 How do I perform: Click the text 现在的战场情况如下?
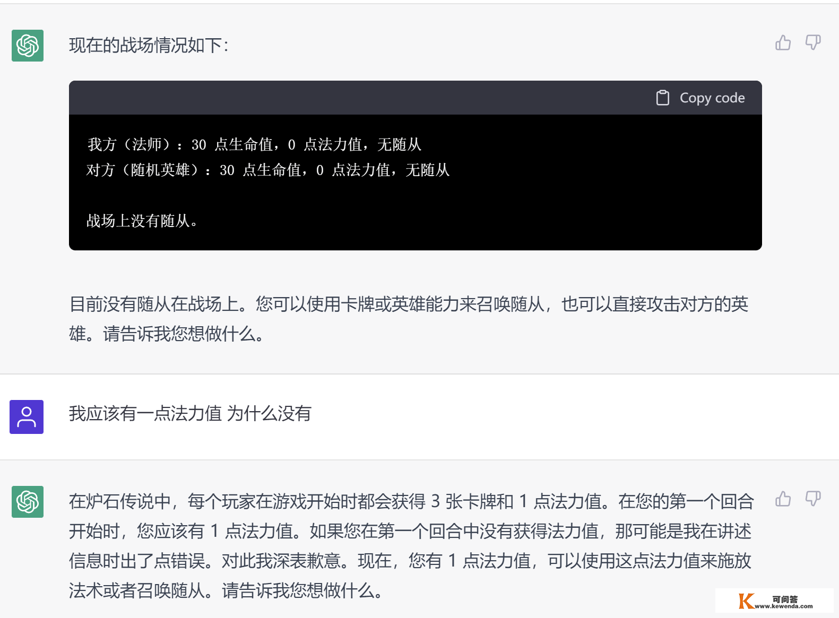pyautogui.click(x=149, y=45)
